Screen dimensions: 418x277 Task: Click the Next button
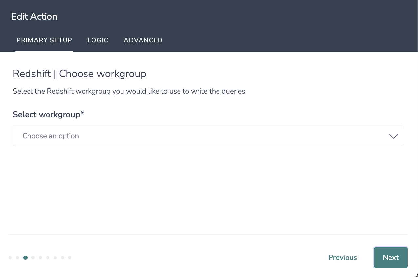coord(390,257)
